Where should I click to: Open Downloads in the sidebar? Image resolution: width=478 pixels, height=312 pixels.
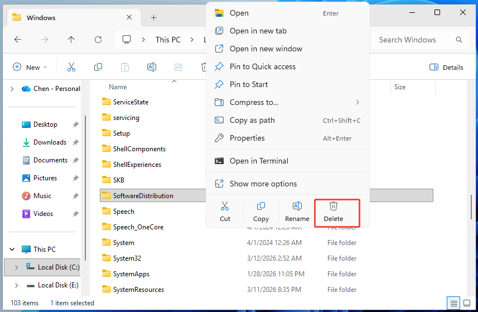(x=50, y=142)
